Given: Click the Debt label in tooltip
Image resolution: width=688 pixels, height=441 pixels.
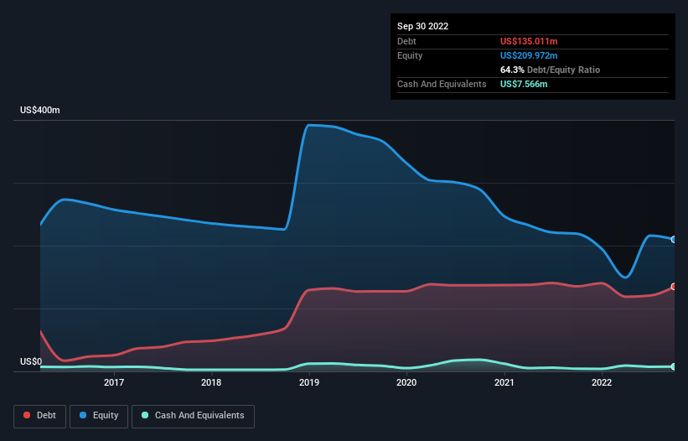Looking at the screenshot, I should (406, 41).
